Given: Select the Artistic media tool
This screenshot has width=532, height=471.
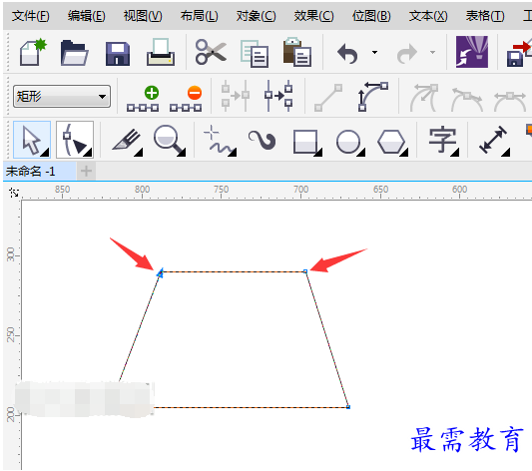Looking at the screenshot, I should pos(262,140).
